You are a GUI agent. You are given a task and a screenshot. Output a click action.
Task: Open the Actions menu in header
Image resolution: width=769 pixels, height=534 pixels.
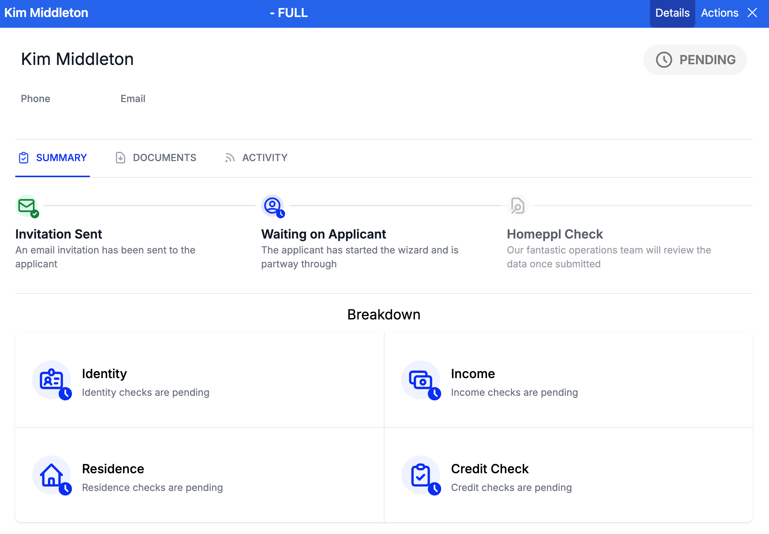coord(719,13)
